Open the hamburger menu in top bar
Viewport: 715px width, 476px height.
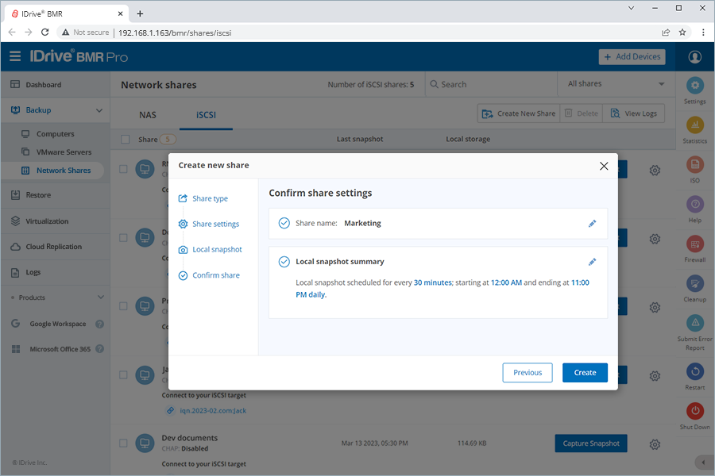point(14,56)
